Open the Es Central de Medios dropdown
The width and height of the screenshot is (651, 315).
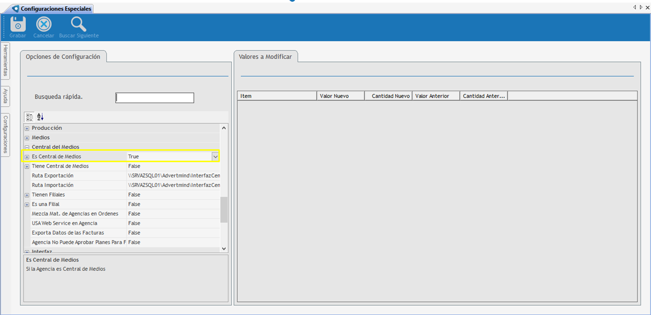(215, 156)
